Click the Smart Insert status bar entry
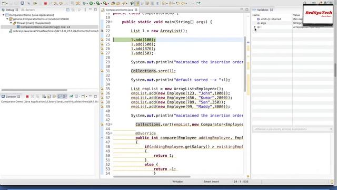Viewport: 337px width, 190px height. point(211,182)
